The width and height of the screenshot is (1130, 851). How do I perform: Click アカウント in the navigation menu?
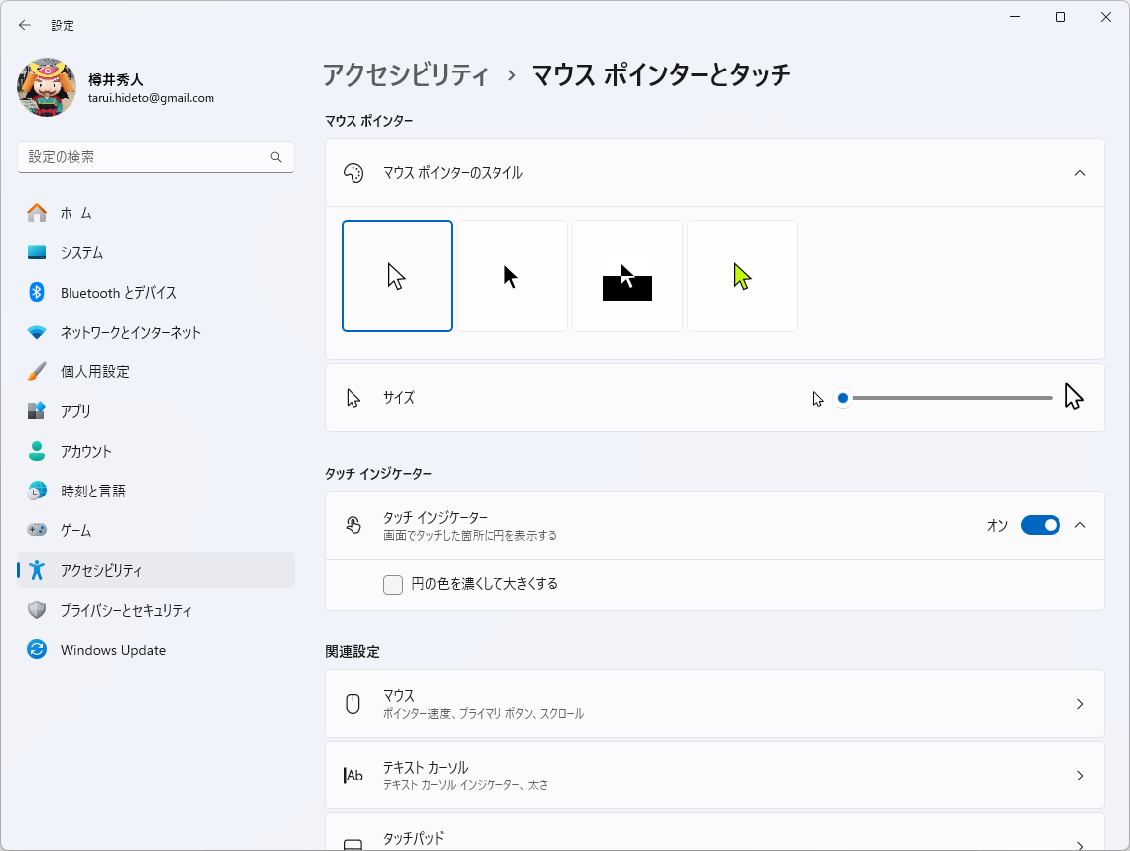pyautogui.click(x=103, y=451)
